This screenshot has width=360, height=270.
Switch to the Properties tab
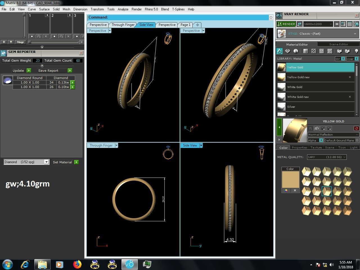click(299, 147)
